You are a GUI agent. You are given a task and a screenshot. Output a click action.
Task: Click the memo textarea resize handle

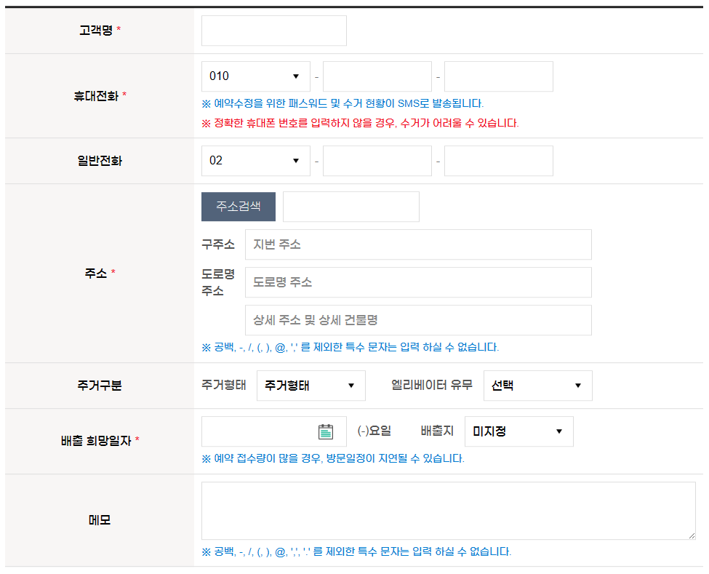click(x=692, y=534)
